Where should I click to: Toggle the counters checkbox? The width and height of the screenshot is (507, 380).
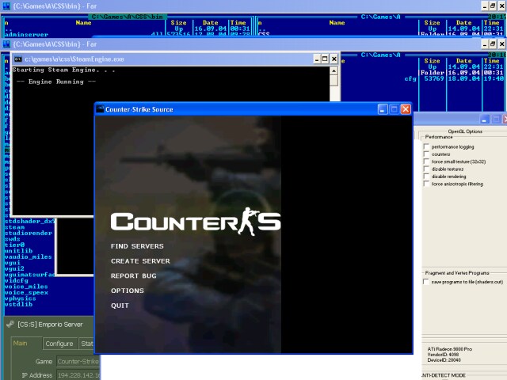tap(426, 154)
